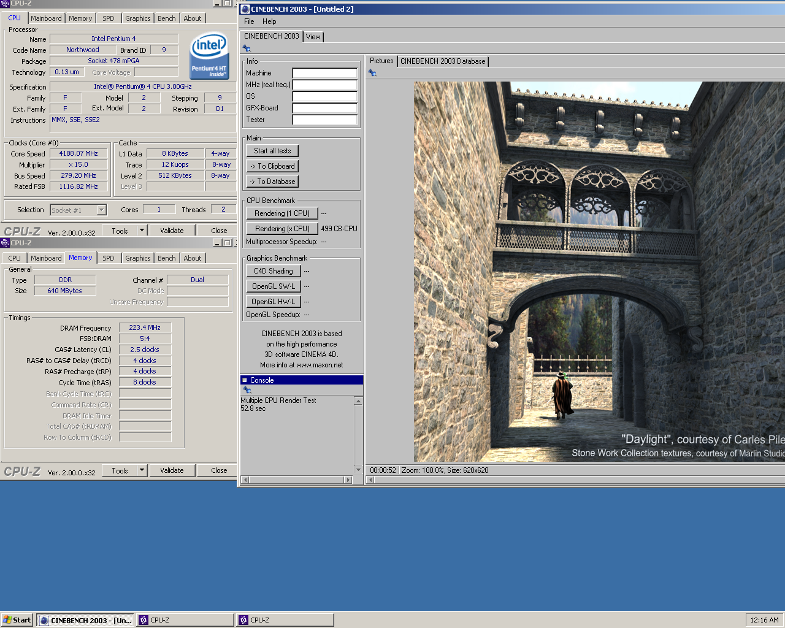
Task: Click the Northwood code name value
Action: [83, 50]
